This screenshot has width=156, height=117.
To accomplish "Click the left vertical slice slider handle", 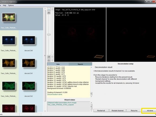I will click(49, 35).
